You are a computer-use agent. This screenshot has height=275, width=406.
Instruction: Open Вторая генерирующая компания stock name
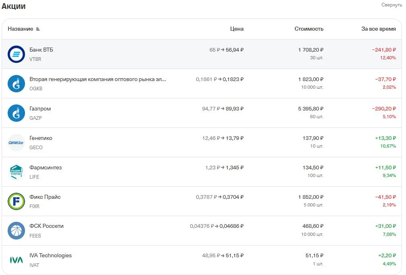pyautogui.click(x=98, y=79)
